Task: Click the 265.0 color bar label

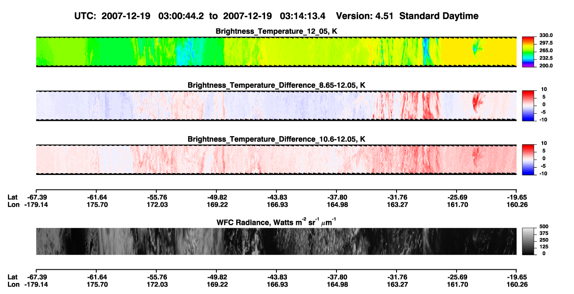Action: 546,50
